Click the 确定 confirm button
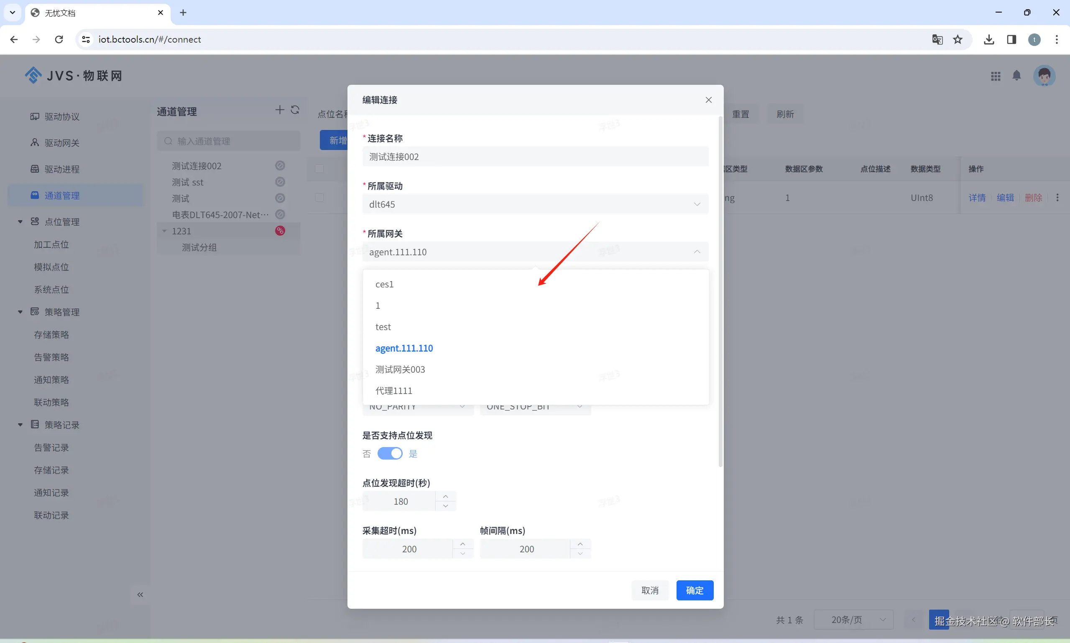 point(694,590)
